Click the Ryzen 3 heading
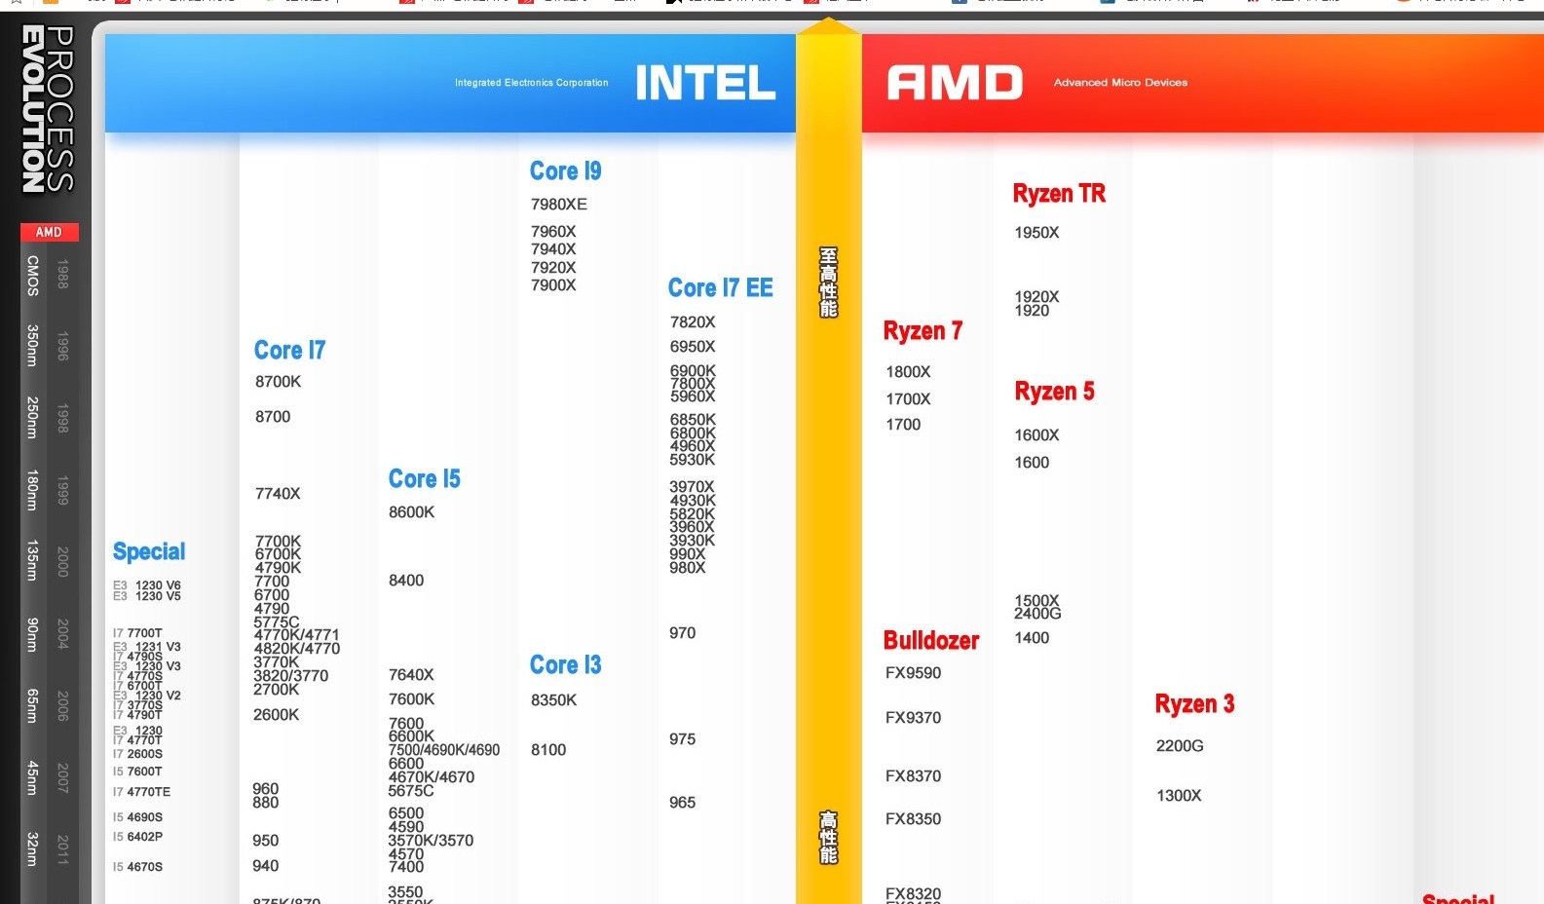The height and width of the screenshot is (904, 1544). (1194, 704)
